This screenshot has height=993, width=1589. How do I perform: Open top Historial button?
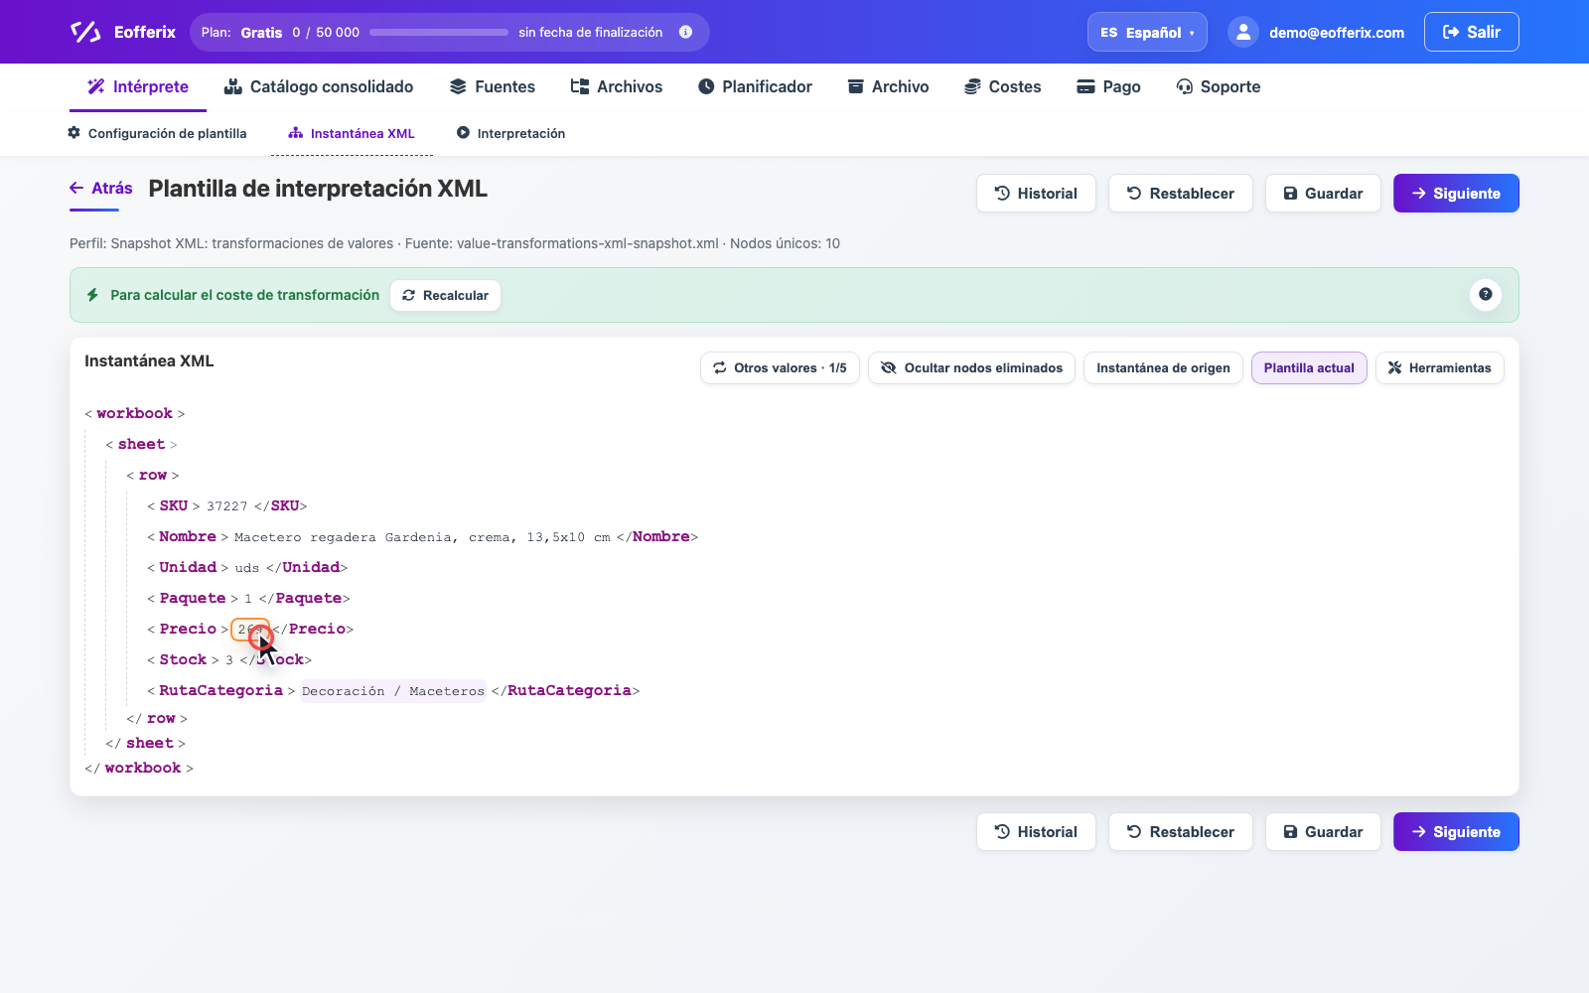(1036, 194)
